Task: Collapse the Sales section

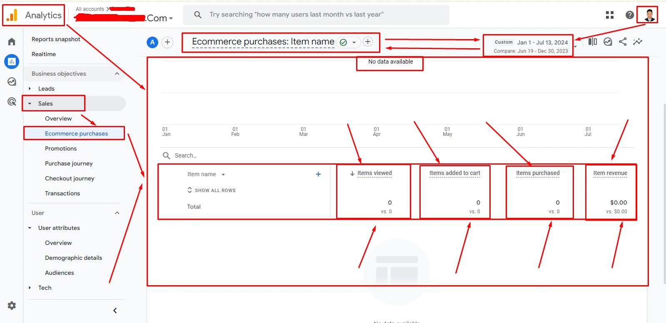Action: coord(30,104)
